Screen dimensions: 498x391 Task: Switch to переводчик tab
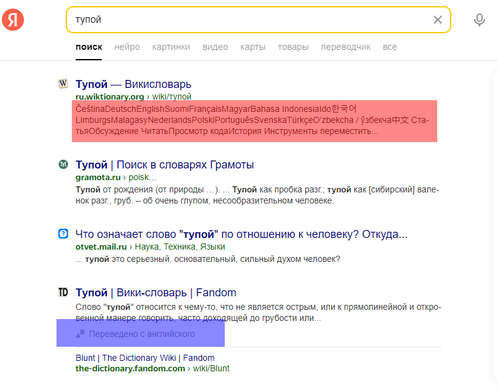coord(346,47)
